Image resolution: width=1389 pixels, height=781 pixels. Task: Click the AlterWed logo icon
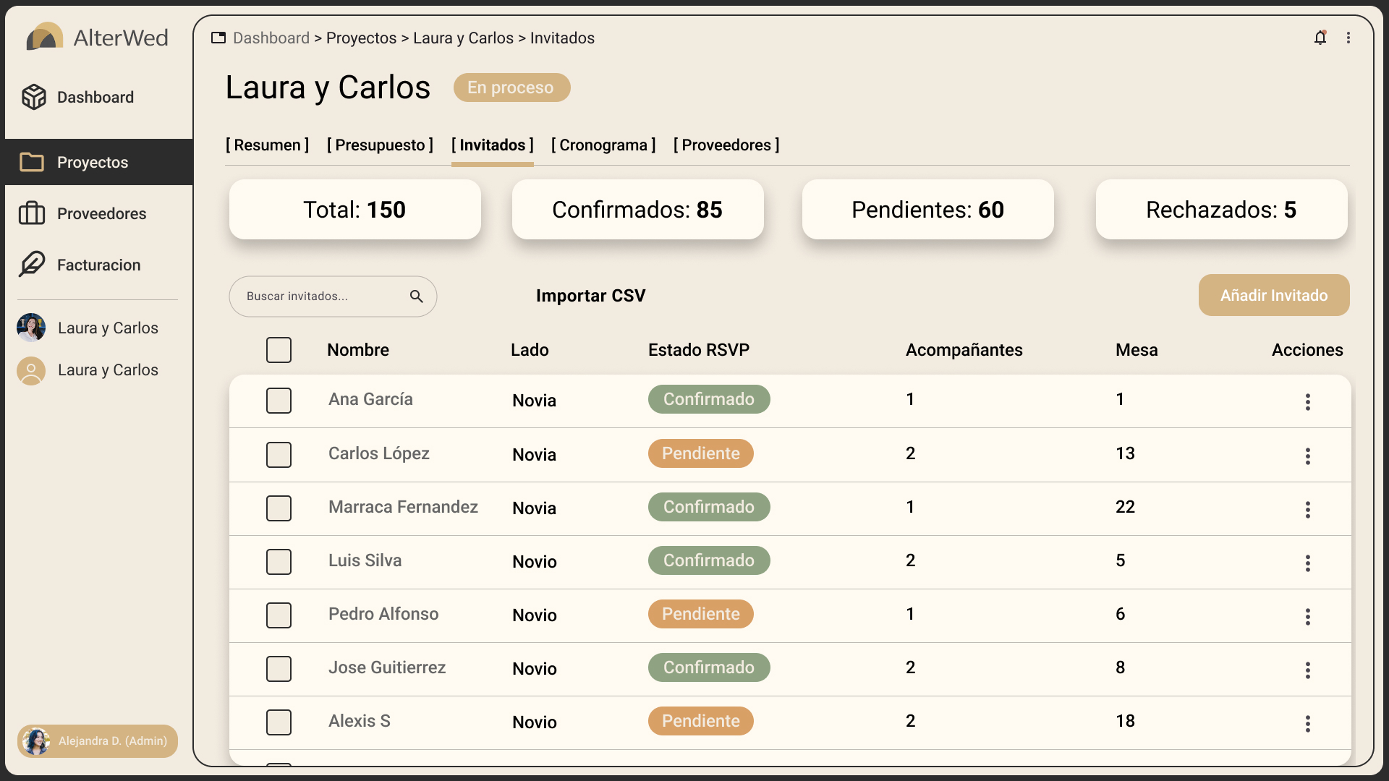coord(45,37)
